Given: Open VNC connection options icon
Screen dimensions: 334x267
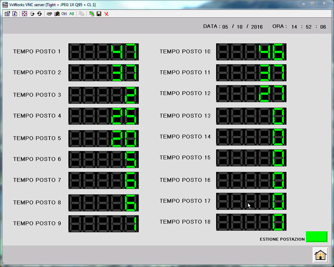Looking at the screenshot, I should [x=7, y=14].
